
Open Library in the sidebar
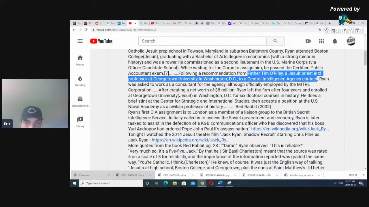coord(80,122)
